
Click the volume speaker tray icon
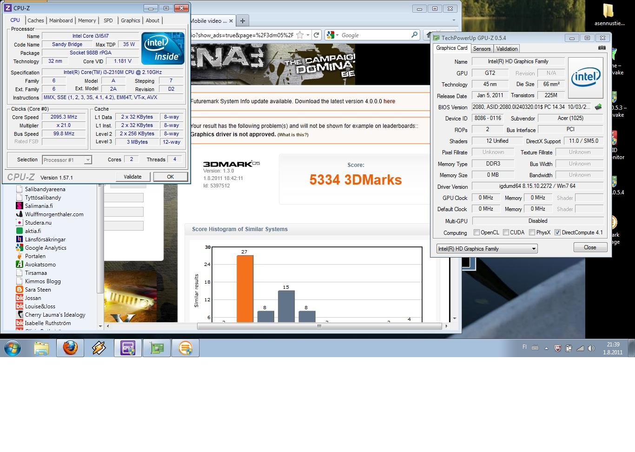coord(591,348)
